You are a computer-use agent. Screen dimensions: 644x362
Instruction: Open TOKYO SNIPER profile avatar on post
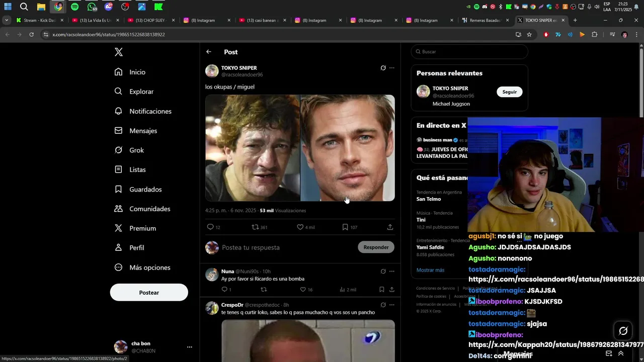tap(212, 71)
